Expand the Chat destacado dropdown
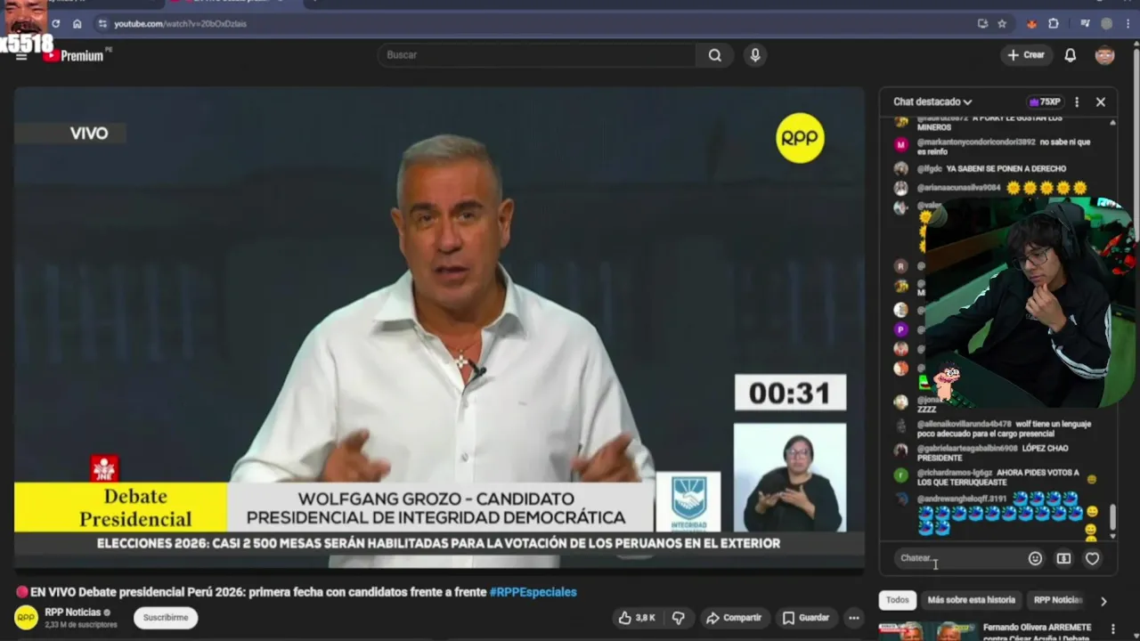Image resolution: width=1140 pixels, height=641 pixels. coord(932,102)
